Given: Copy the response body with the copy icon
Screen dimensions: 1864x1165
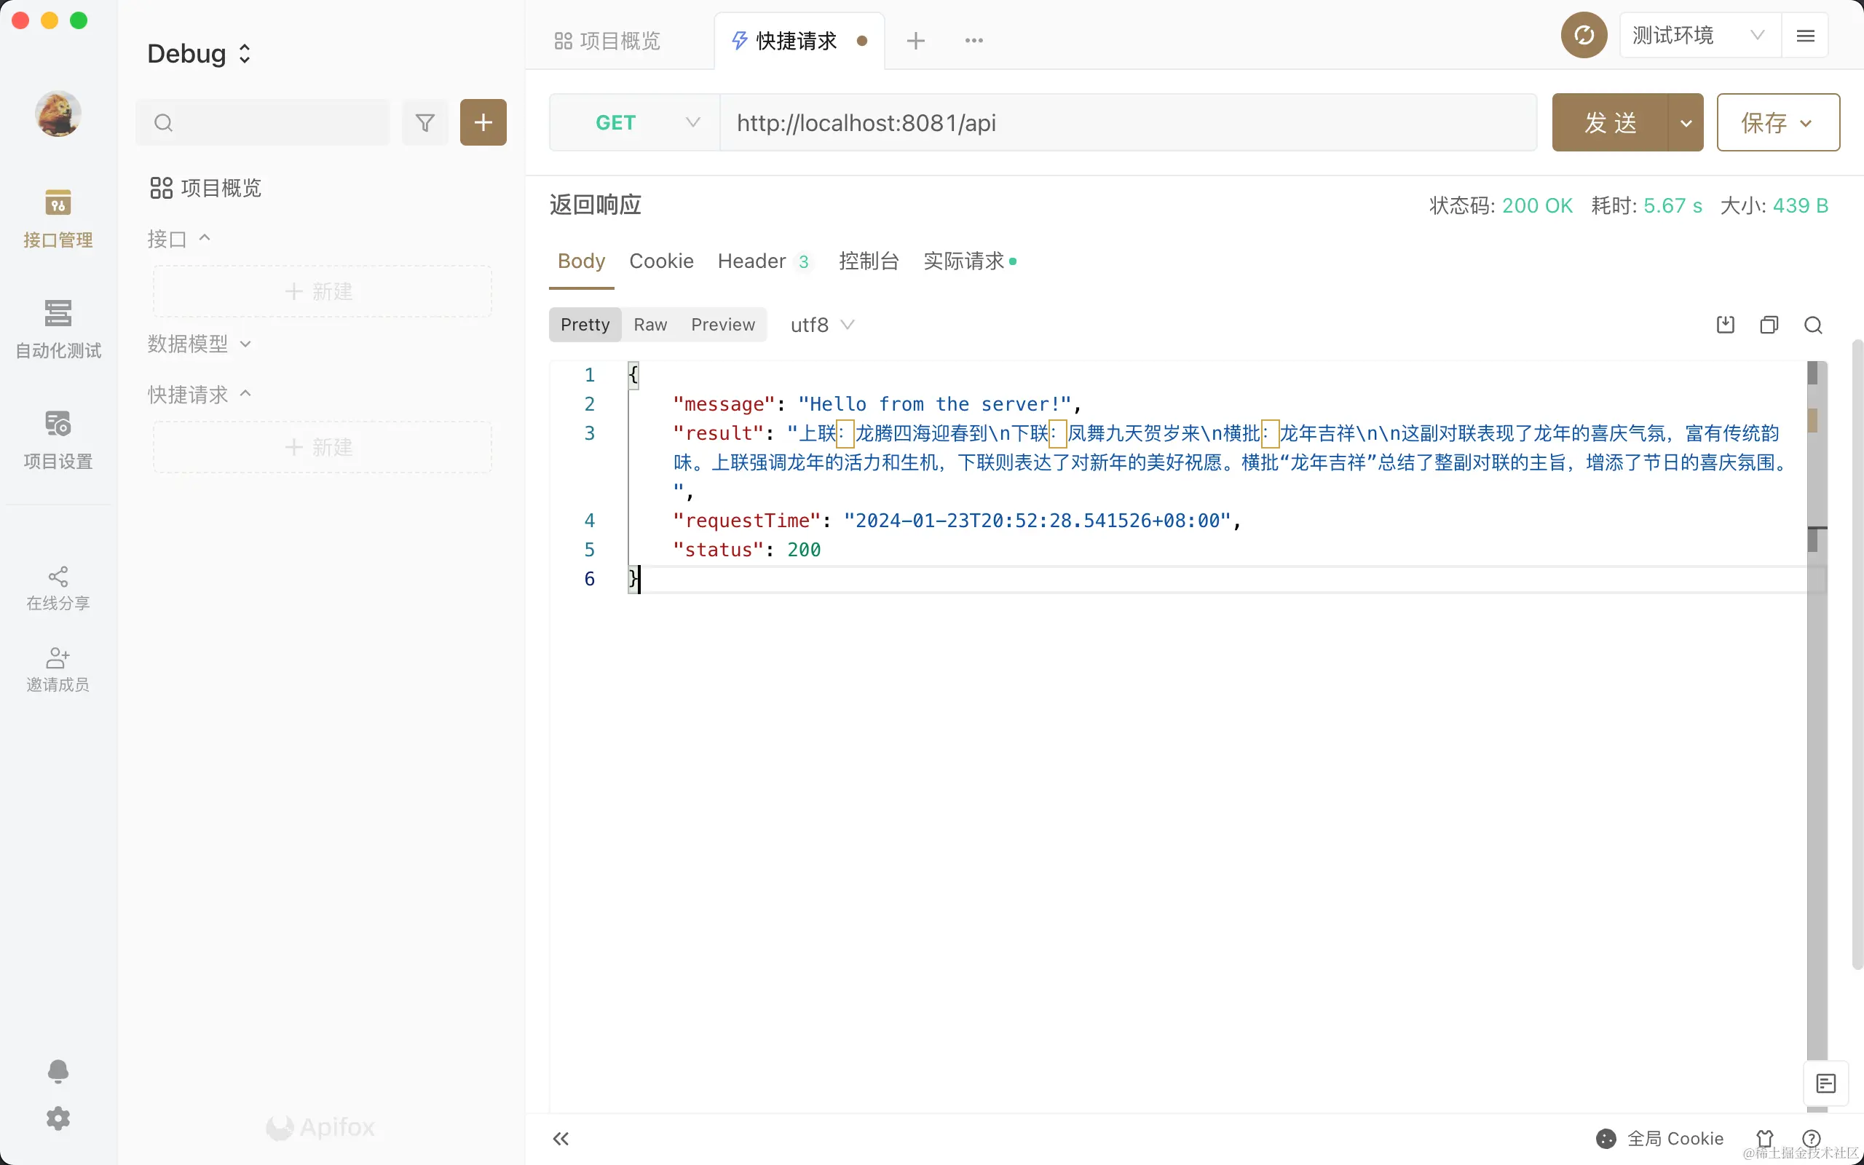Looking at the screenshot, I should pyautogui.click(x=1769, y=325).
